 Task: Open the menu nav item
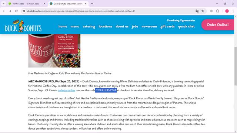[x=75, y=26]
